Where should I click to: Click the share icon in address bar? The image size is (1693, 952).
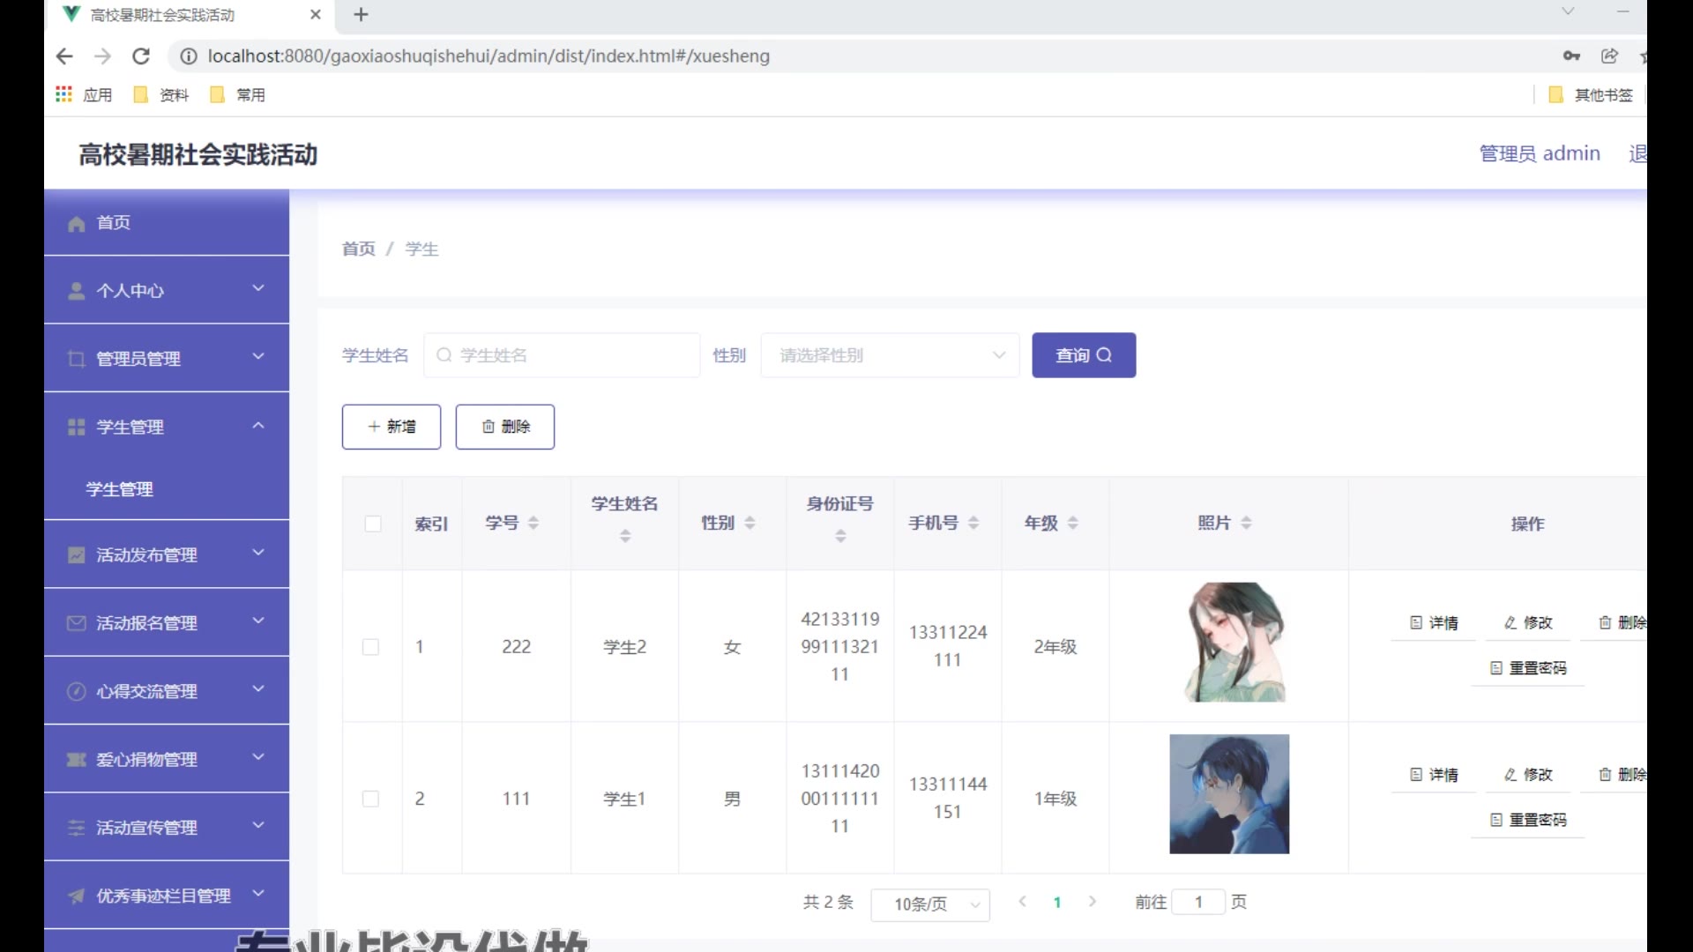tap(1609, 56)
